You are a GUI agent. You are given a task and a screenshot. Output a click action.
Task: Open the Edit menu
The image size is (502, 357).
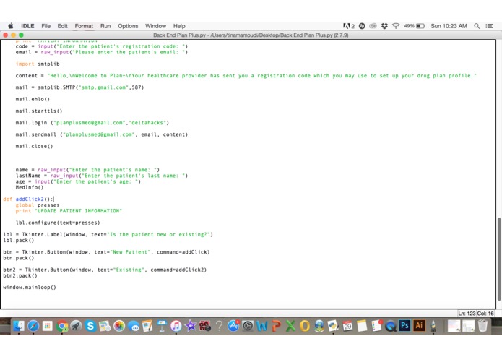(62, 26)
